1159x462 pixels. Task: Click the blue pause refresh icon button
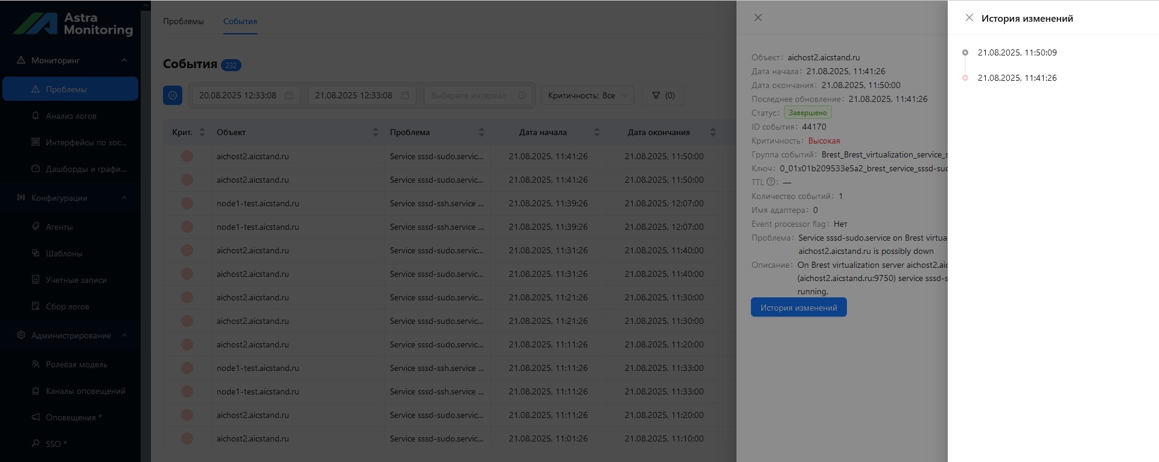pyautogui.click(x=173, y=95)
